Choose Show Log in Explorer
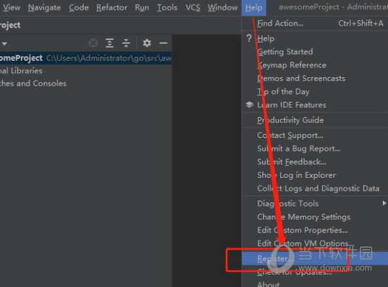 pos(315,175)
